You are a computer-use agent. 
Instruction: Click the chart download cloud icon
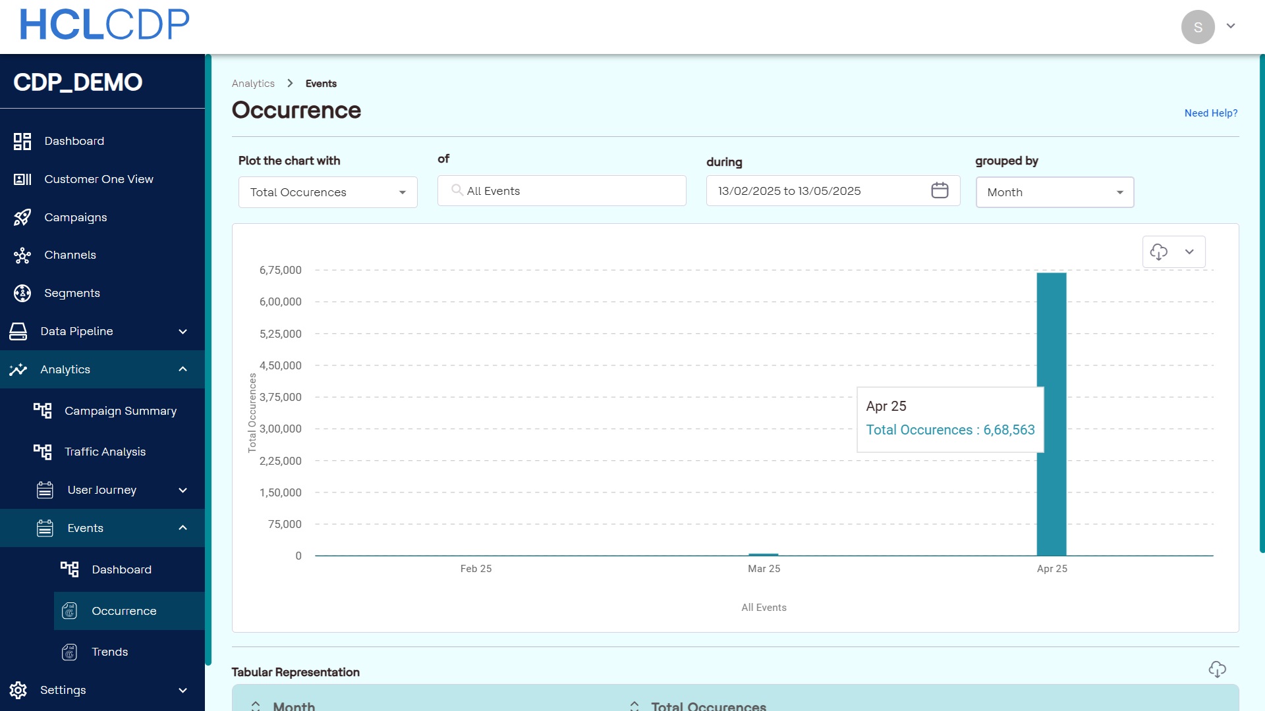[1158, 251]
